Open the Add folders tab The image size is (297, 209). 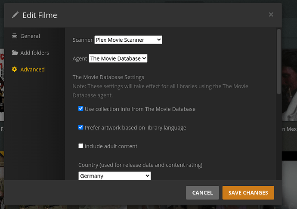[34, 53]
